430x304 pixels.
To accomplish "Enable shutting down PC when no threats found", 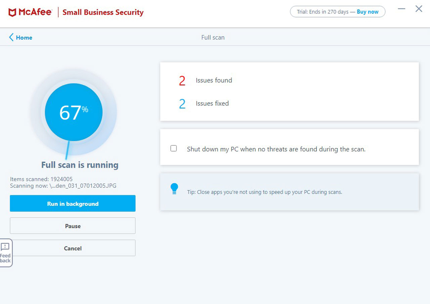I will click(x=174, y=148).
